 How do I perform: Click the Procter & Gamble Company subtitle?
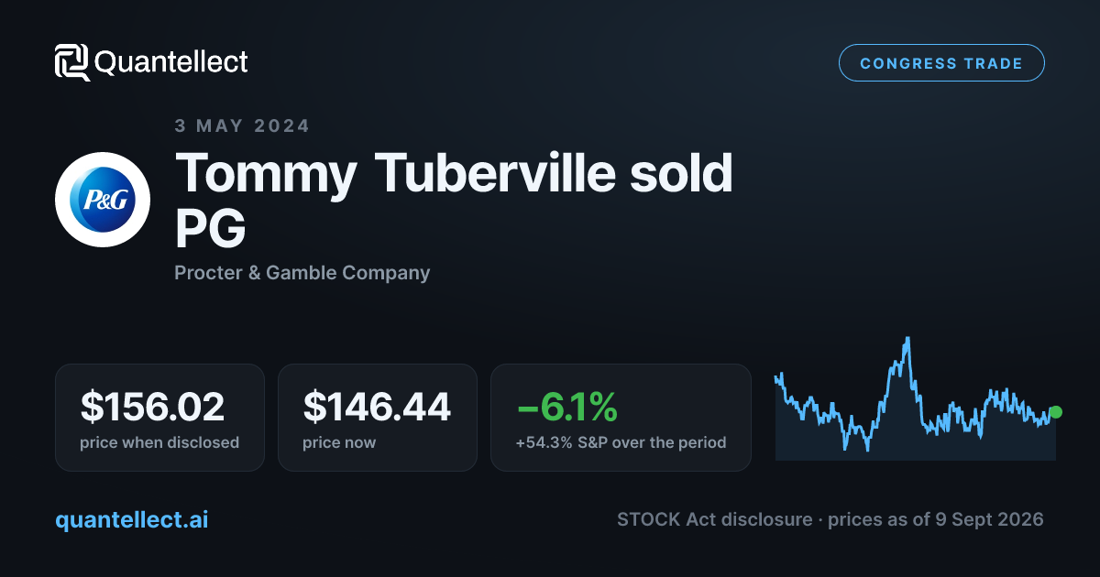302,272
